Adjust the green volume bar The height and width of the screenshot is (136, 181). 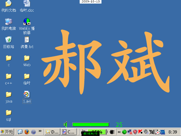click(91, 124)
